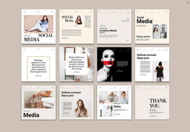Select the THANK YOU closing slide
This screenshot has height=132, width=190.
[152, 102]
